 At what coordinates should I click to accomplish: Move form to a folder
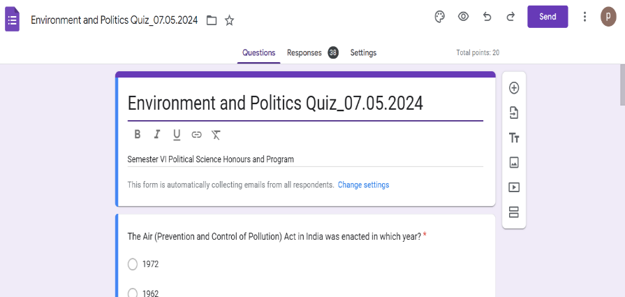pos(212,20)
